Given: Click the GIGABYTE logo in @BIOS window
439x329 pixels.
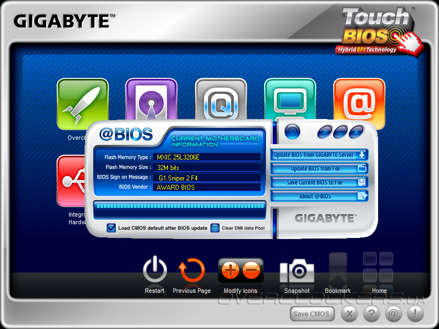Looking at the screenshot, I should (326, 218).
